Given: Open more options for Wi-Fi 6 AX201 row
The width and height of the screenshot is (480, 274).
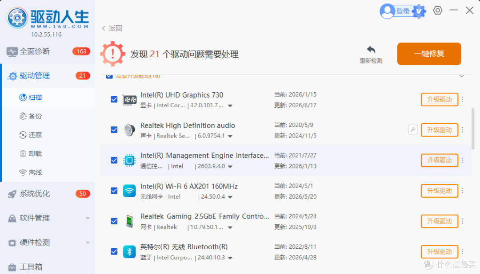Looking at the screenshot, I should pos(463,191).
